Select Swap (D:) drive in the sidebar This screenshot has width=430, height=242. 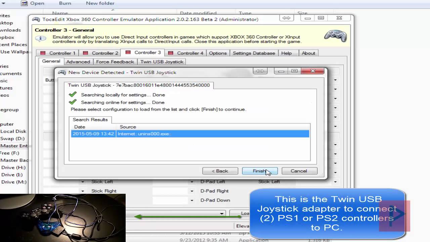12,138
